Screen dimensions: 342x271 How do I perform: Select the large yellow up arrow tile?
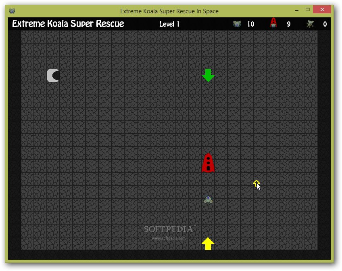(208, 243)
